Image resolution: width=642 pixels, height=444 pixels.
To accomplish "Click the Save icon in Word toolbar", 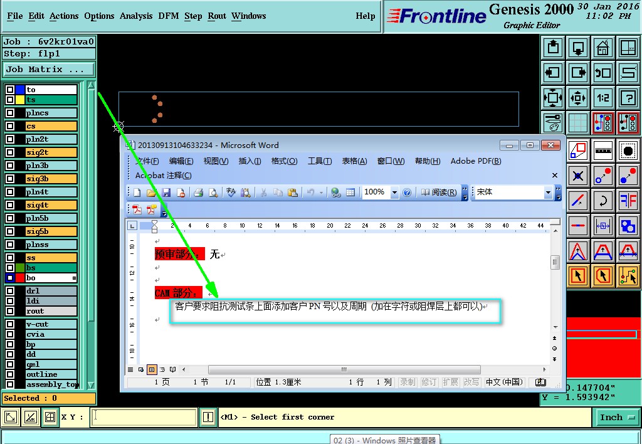I will click(x=166, y=192).
